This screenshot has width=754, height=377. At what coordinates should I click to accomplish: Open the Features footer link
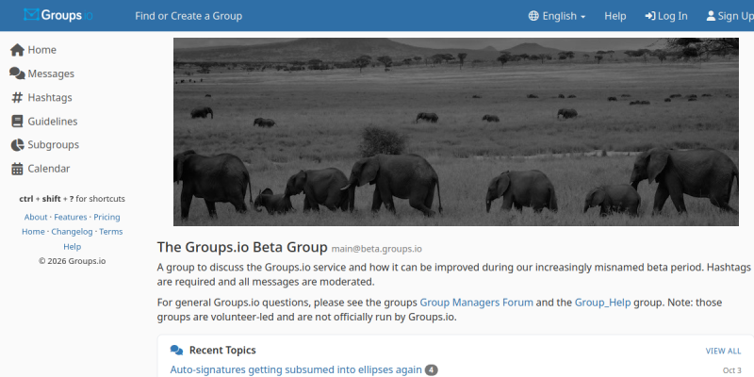pyautogui.click(x=70, y=217)
